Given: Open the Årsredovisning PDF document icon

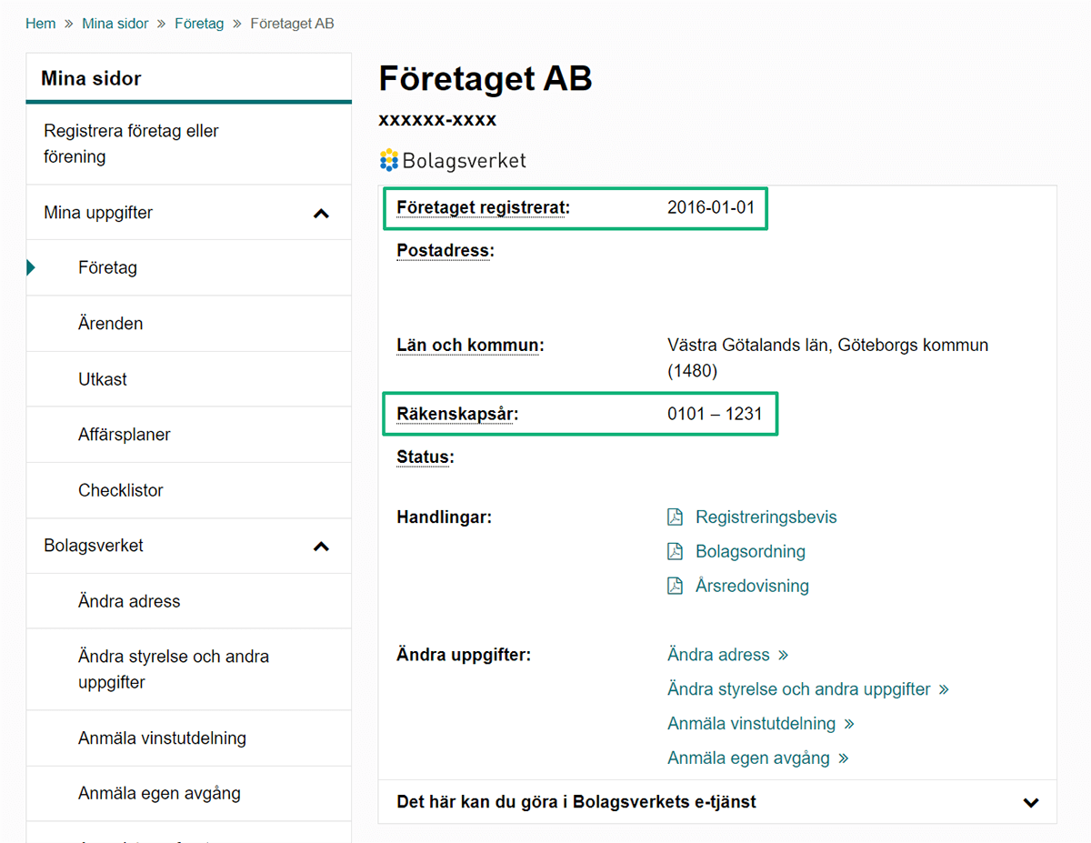Looking at the screenshot, I should click(675, 586).
